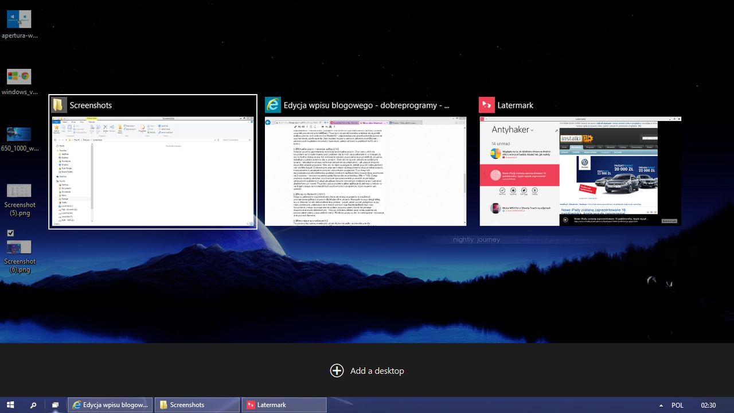Select the Screenshot (5).png desktop file
734x413 pixels.
(x=19, y=199)
